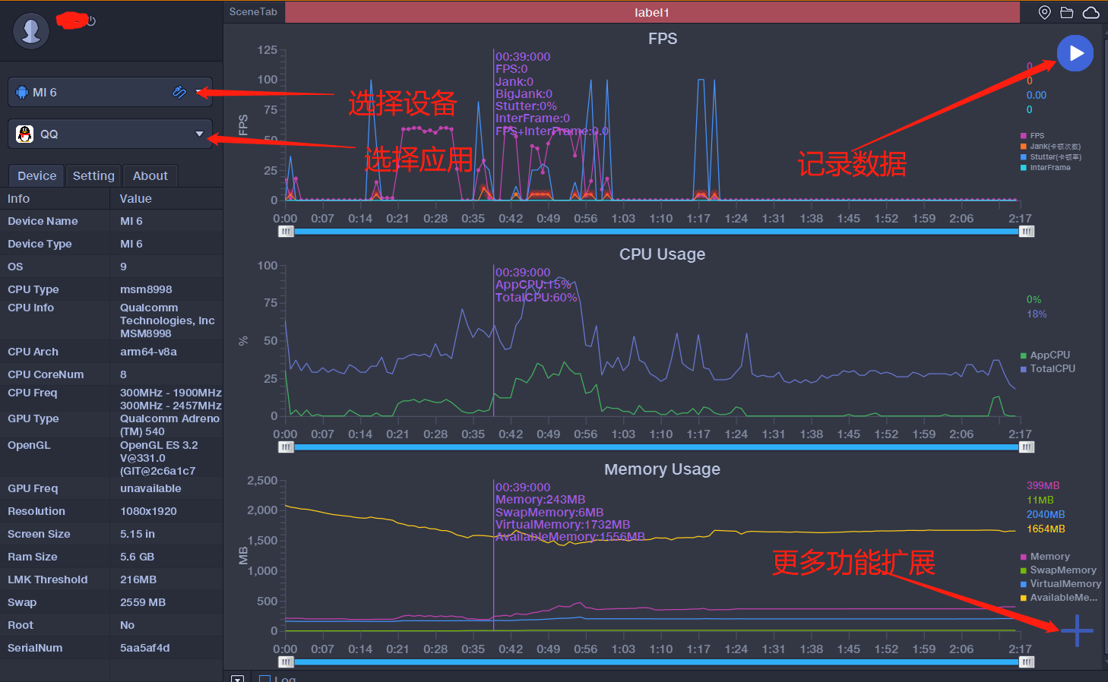This screenshot has height=682, width=1108.
Task: Click Memory Usage right range slider handle
Action: [x=1027, y=662]
